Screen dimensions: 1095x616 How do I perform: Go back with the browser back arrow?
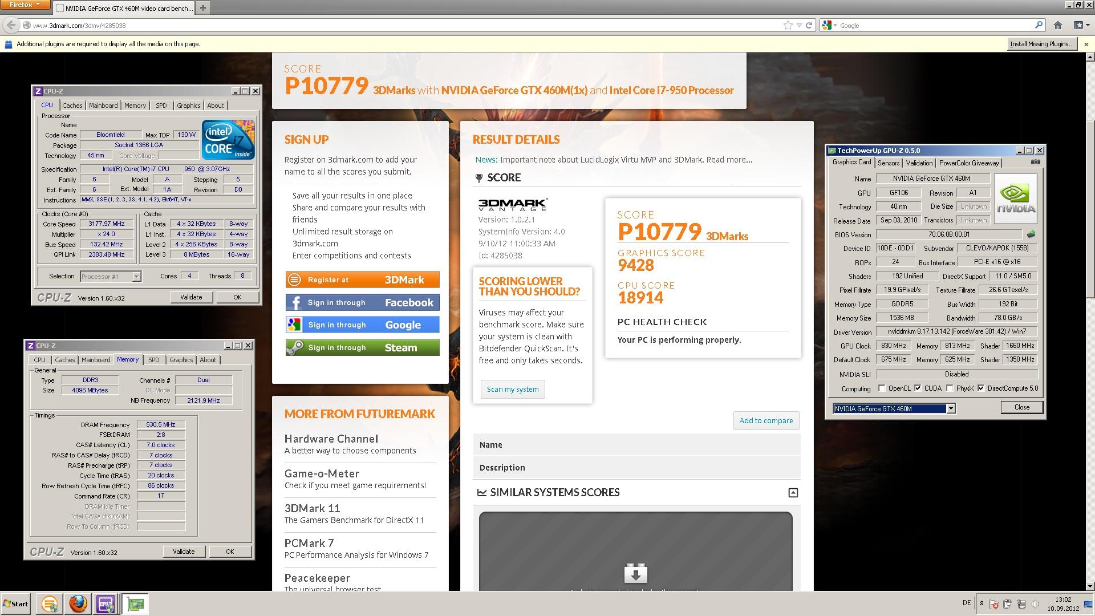tap(11, 25)
